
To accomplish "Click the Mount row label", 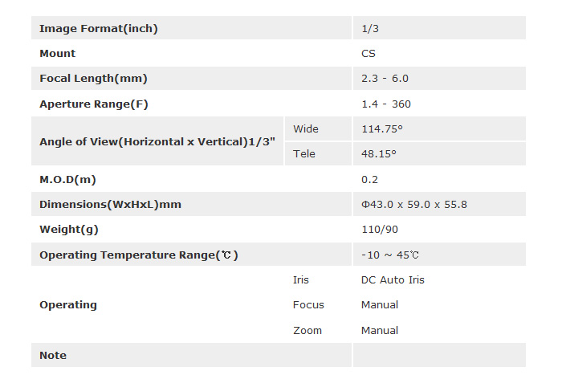I will pos(58,54).
